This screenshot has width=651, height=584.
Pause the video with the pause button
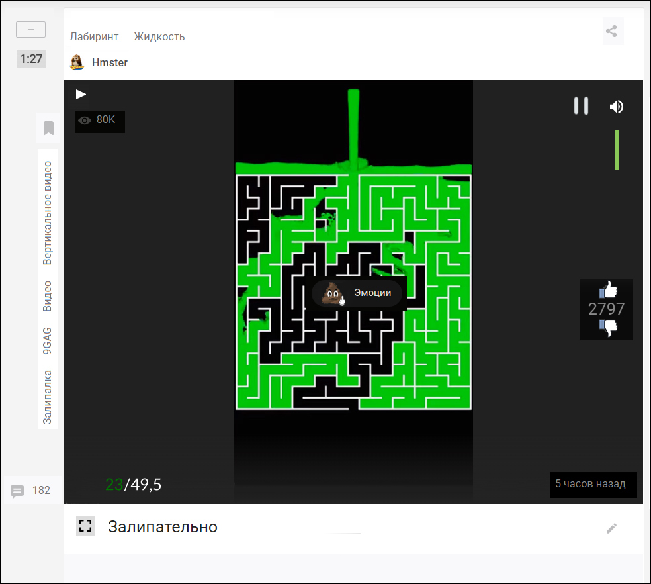click(581, 106)
